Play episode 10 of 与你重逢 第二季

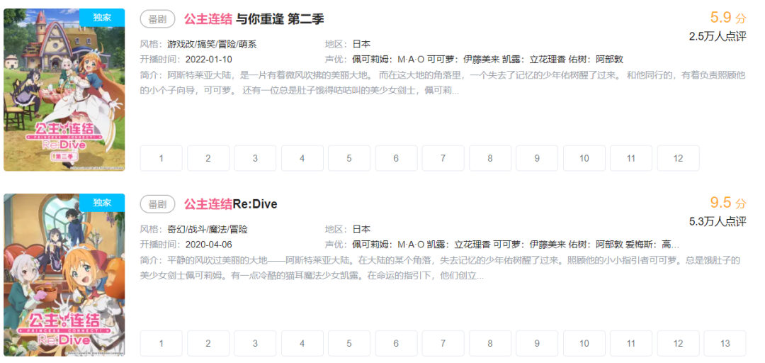click(x=584, y=158)
